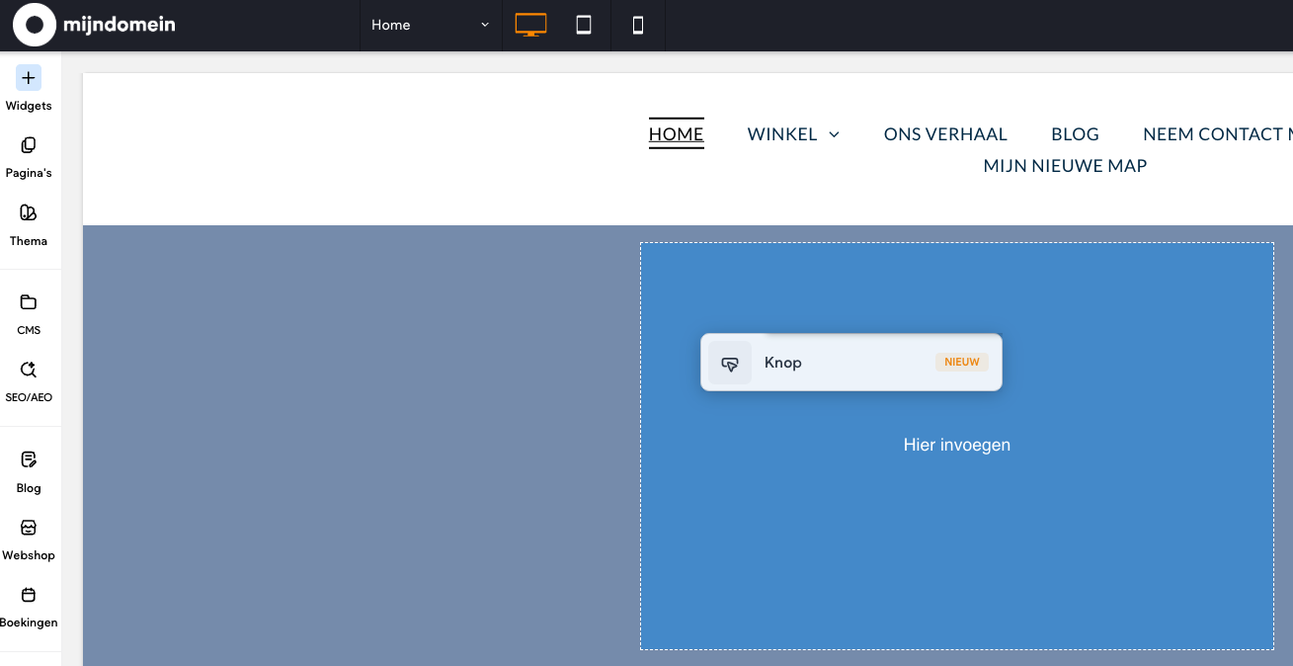The image size is (1293, 666).
Task: Click the BLOG navigation link
Action: [1075, 134]
